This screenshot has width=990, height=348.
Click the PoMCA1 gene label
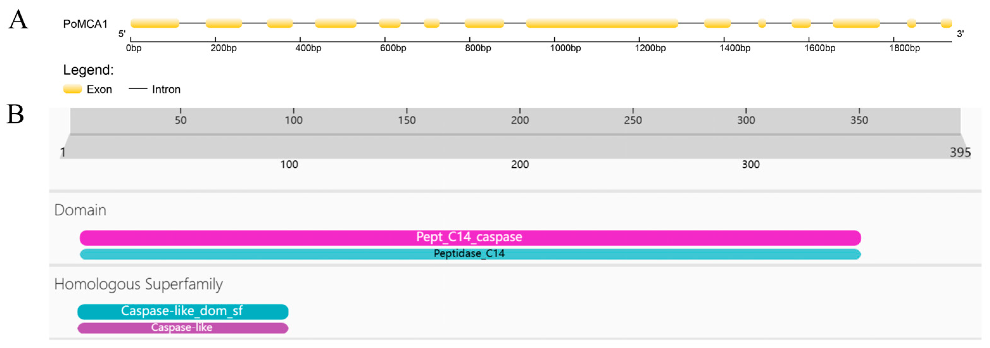click(x=85, y=24)
